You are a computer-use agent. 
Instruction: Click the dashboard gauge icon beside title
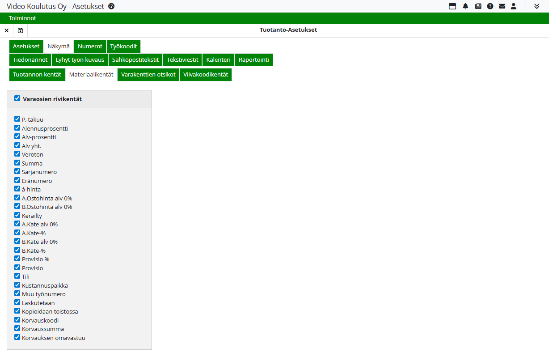tap(112, 6)
